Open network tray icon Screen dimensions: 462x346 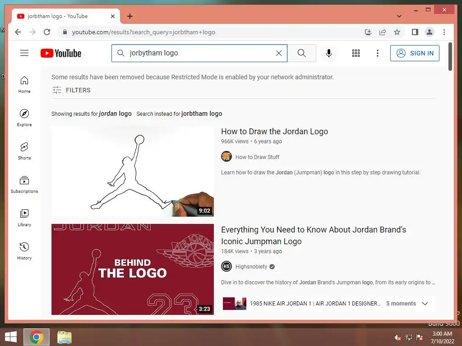click(409, 337)
